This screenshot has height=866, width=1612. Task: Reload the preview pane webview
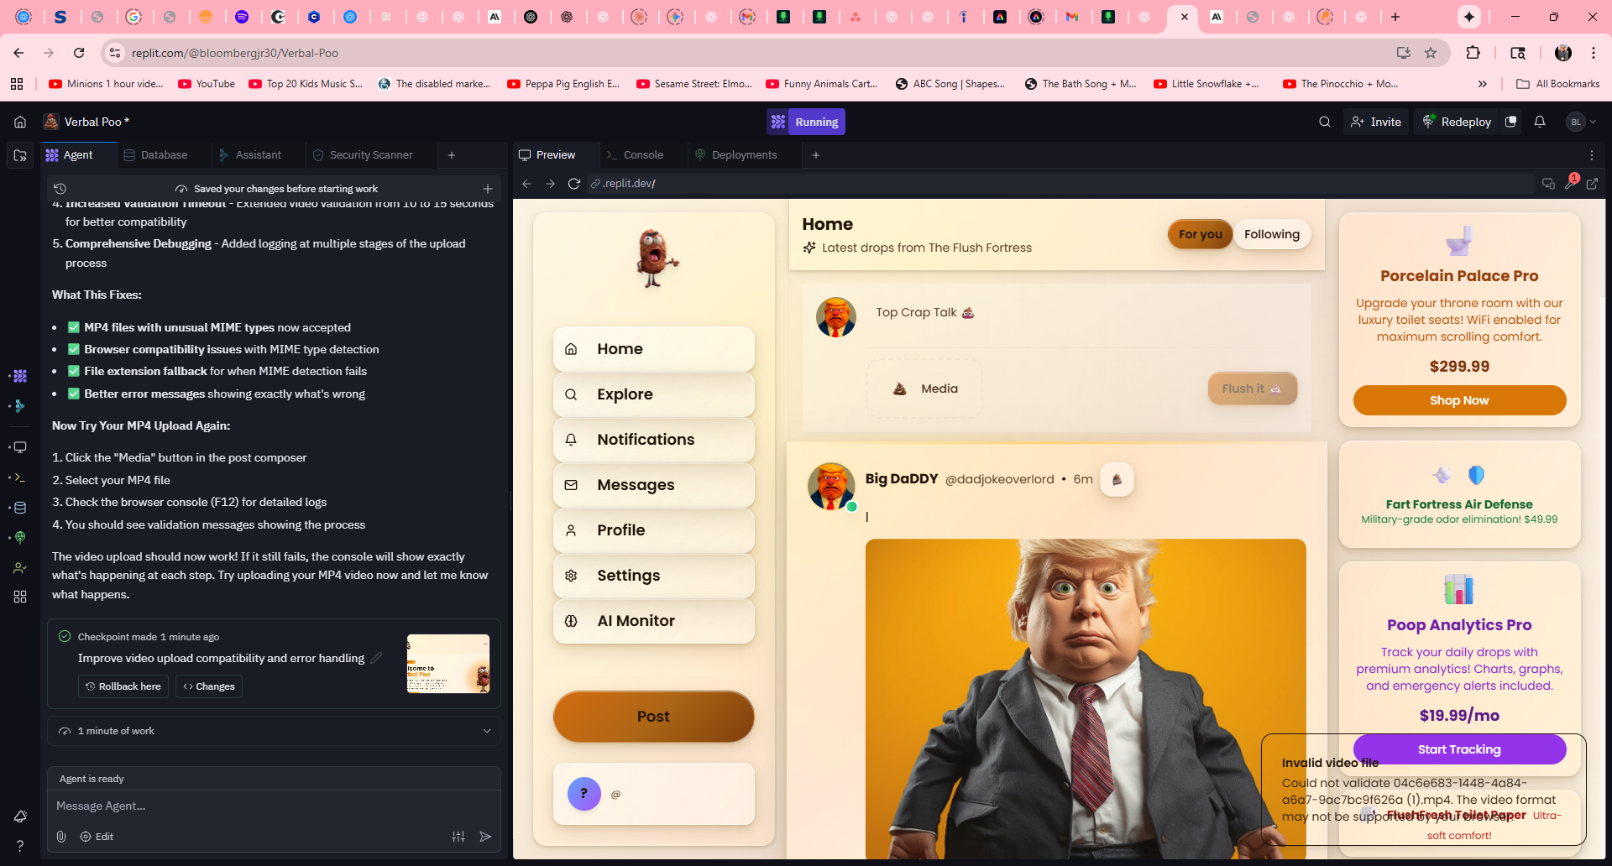(x=574, y=184)
